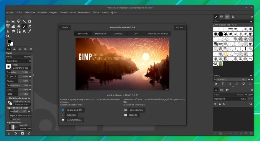This screenshot has height=141, width=260.
Task: Click the Color Picker eyedropper tool
Action: 30,31
